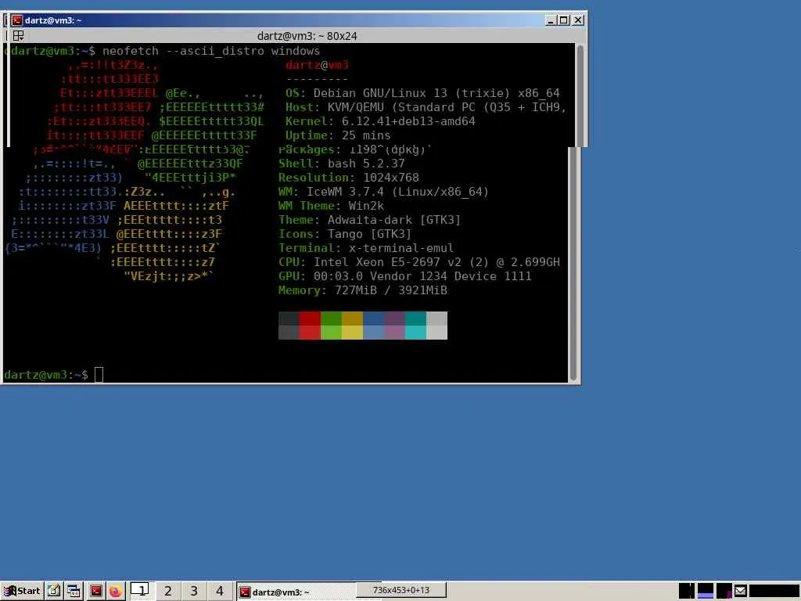Switch to workspace 2
Viewport: 801px width, 601px height.
[x=167, y=591]
